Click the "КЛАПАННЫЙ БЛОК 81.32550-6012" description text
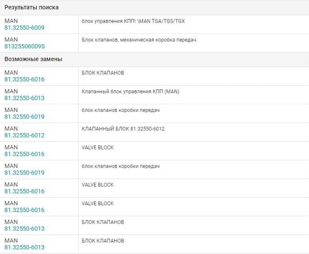The width and height of the screenshot is (309, 254). point(123,129)
